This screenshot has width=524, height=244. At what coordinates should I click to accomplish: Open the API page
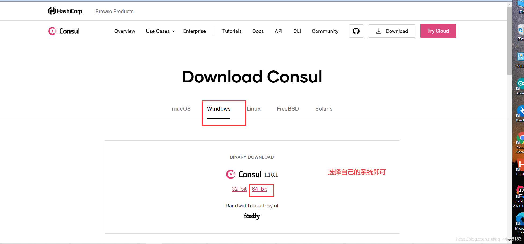[279, 31]
